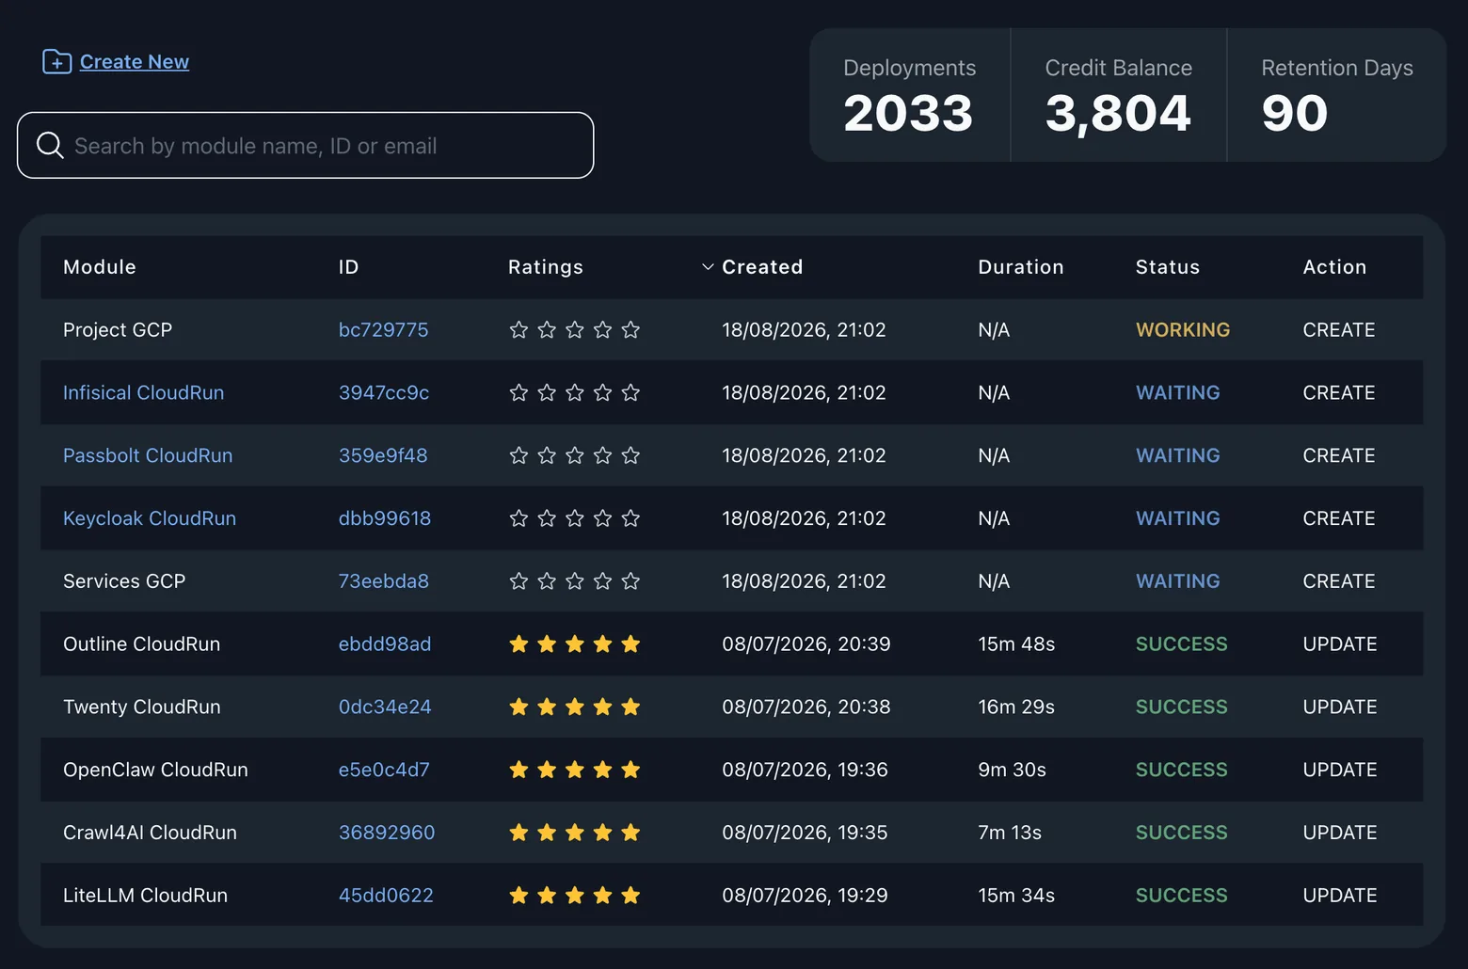This screenshot has height=969, width=1468.
Task: Open deployment ID 36892960
Action: (387, 833)
